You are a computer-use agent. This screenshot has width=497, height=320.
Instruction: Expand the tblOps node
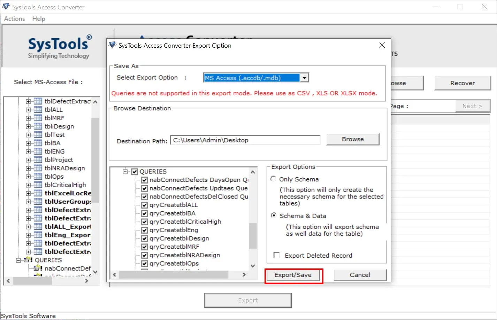[x=28, y=177]
